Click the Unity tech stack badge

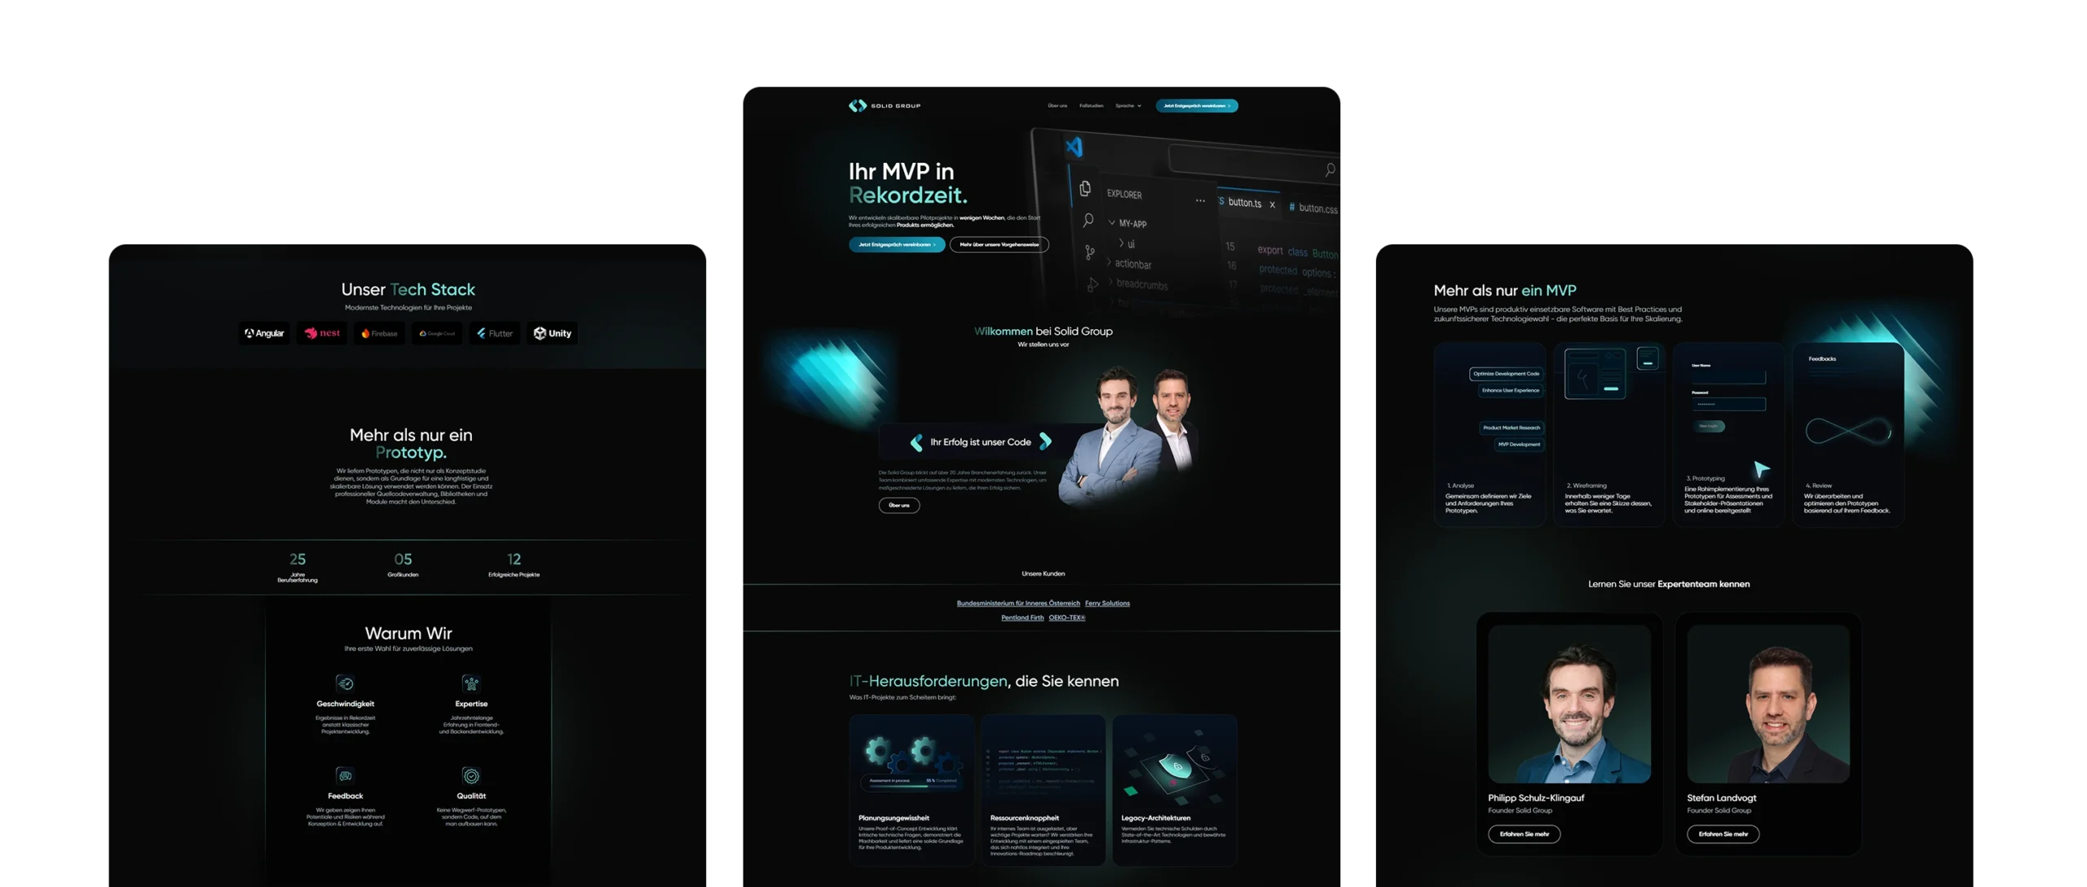(552, 333)
